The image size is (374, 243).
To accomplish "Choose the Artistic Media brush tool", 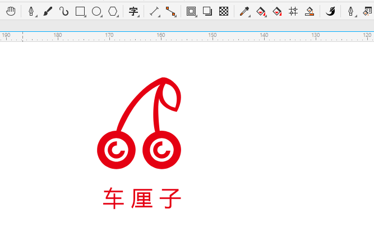I will coord(48,11).
